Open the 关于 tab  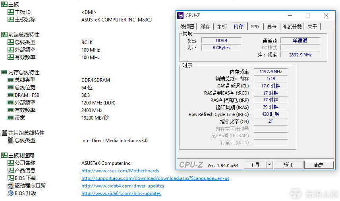point(312,27)
